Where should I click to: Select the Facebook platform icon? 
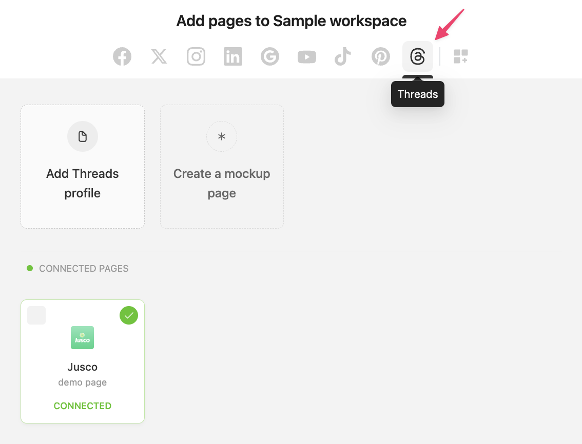(x=122, y=56)
